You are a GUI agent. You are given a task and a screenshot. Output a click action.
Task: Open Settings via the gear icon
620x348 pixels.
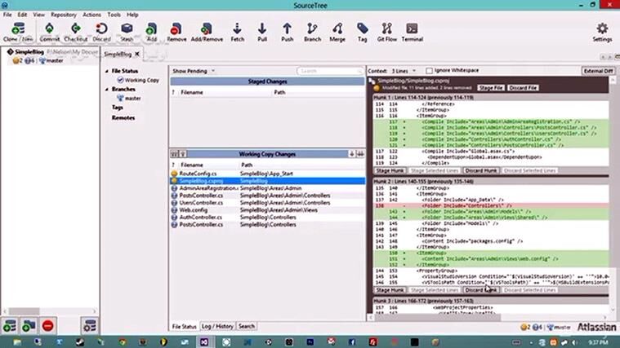602,31
